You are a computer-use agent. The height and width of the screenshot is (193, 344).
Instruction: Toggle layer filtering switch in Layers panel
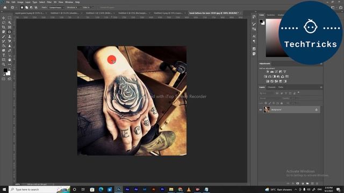(299, 93)
